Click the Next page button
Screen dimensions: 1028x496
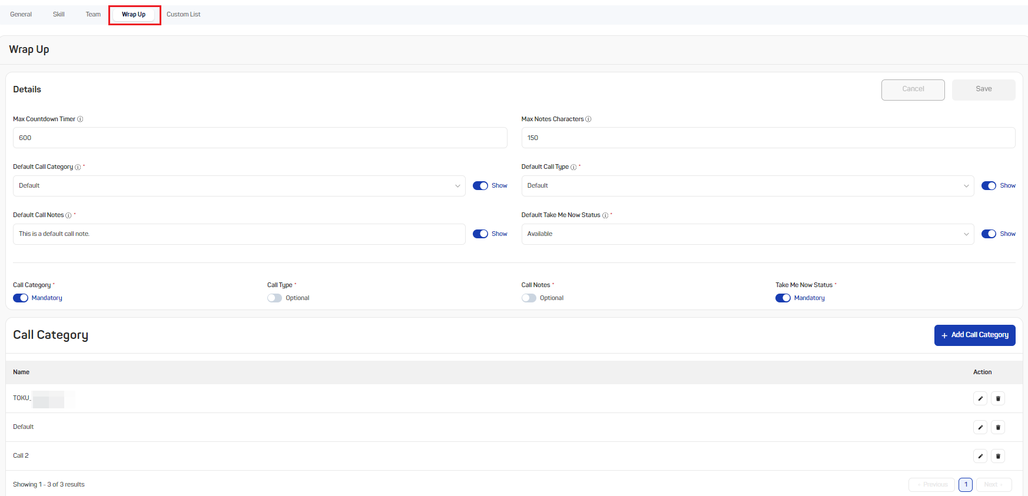994,485
